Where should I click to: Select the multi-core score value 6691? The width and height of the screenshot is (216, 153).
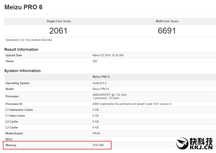tap(167, 31)
